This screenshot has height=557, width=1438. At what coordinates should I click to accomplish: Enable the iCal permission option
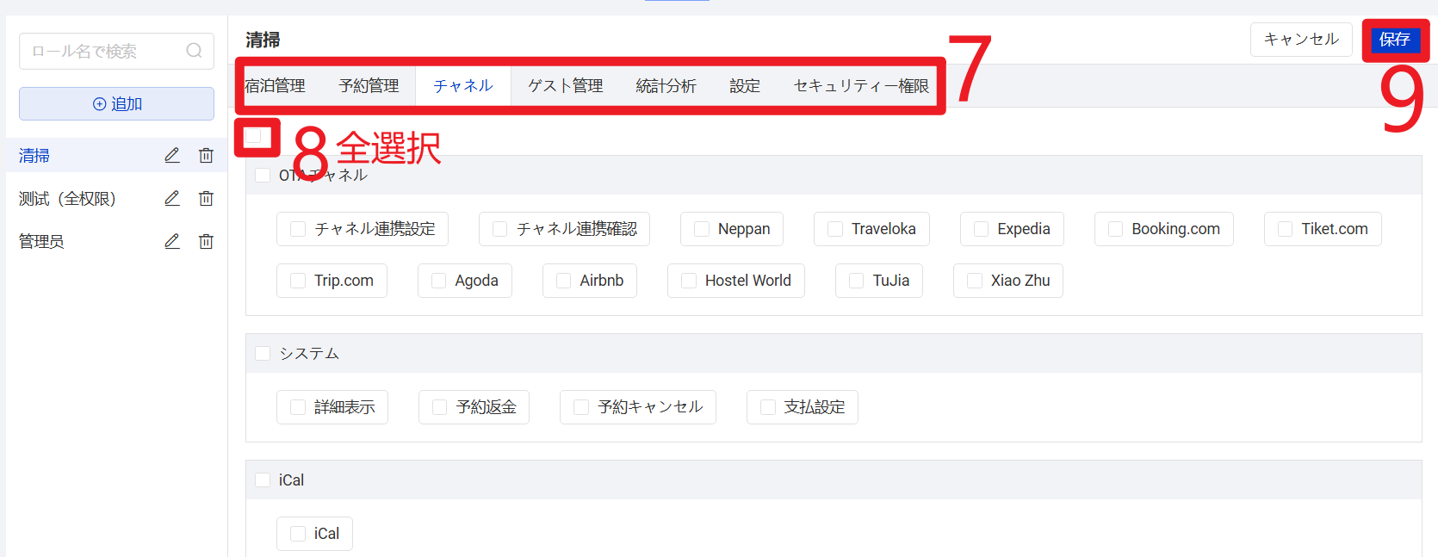click(x=298, y=534)
